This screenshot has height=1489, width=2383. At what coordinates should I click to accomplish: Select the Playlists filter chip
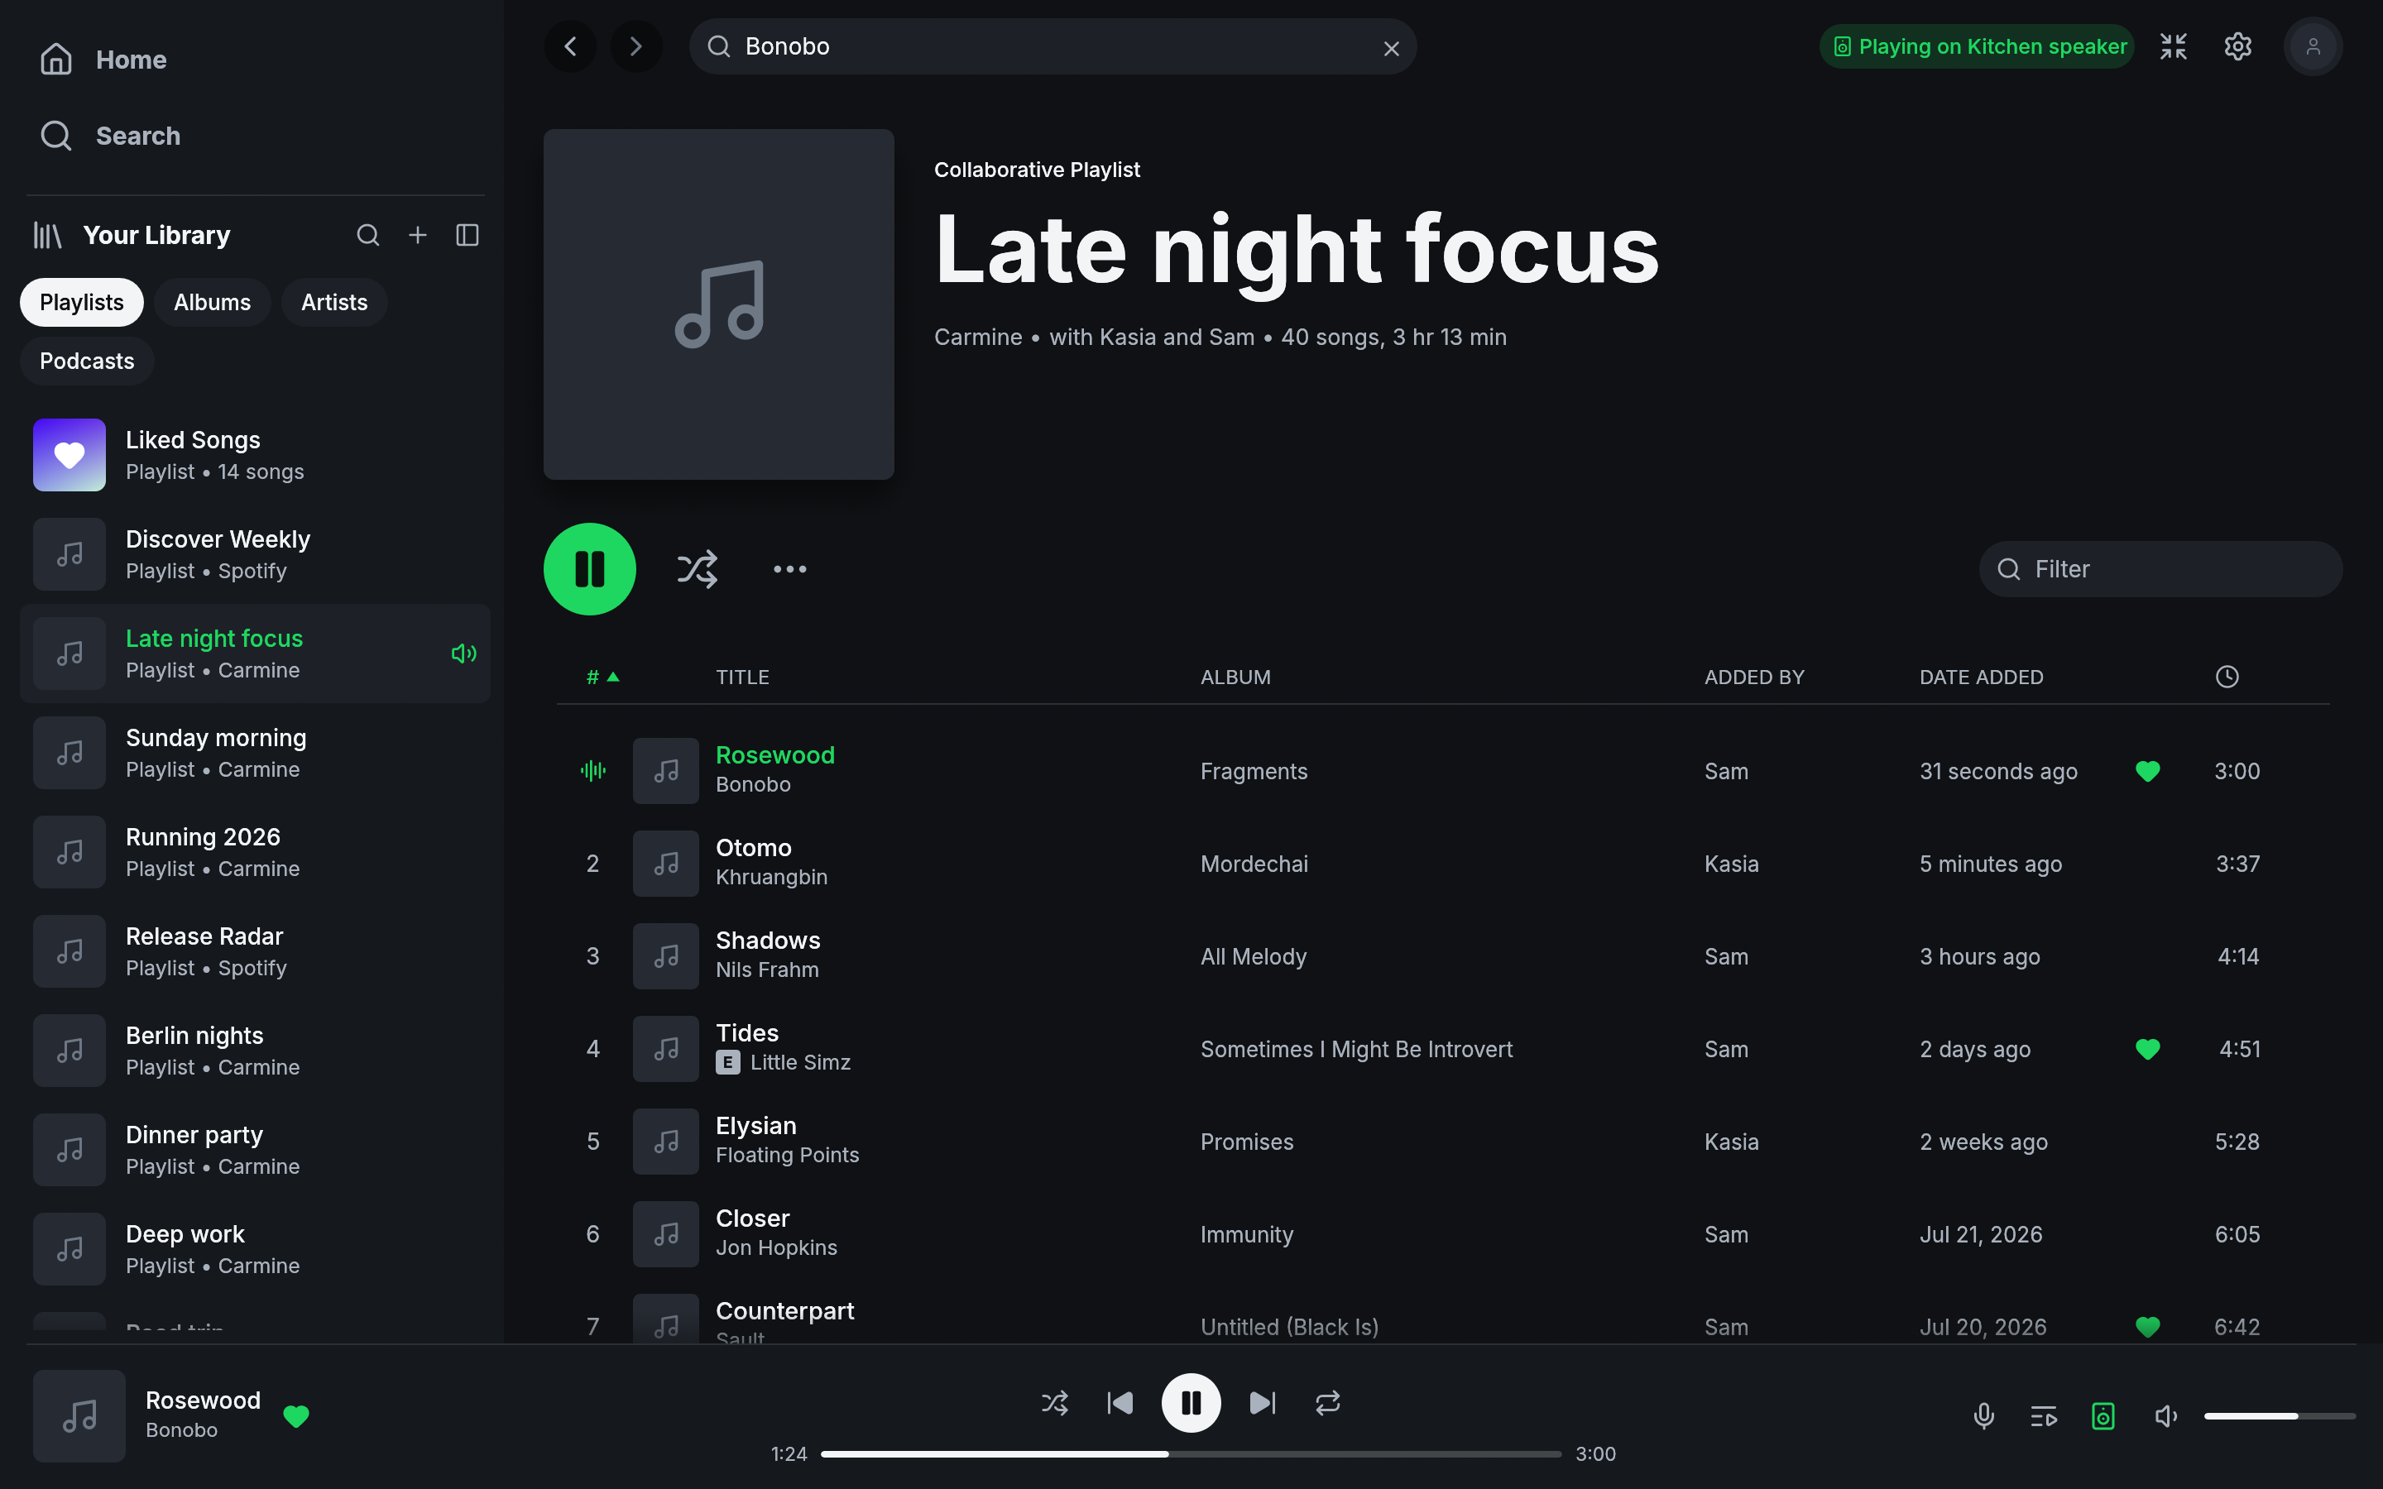(82, 302)
